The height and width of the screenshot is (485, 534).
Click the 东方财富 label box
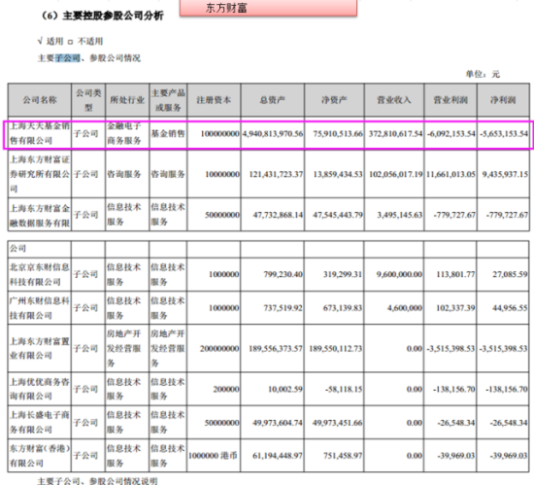[268, 8]
